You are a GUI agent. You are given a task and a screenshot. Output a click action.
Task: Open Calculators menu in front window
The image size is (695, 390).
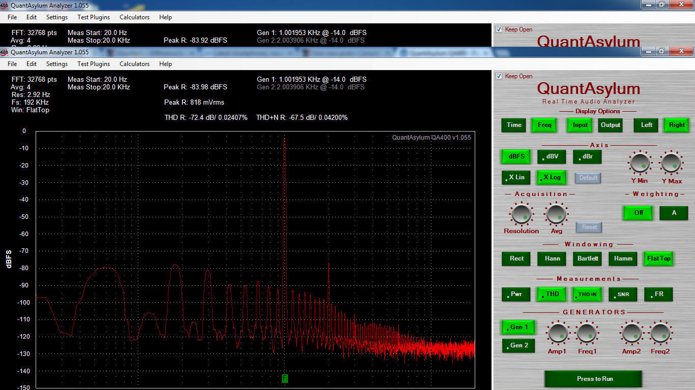click(135, 64)
